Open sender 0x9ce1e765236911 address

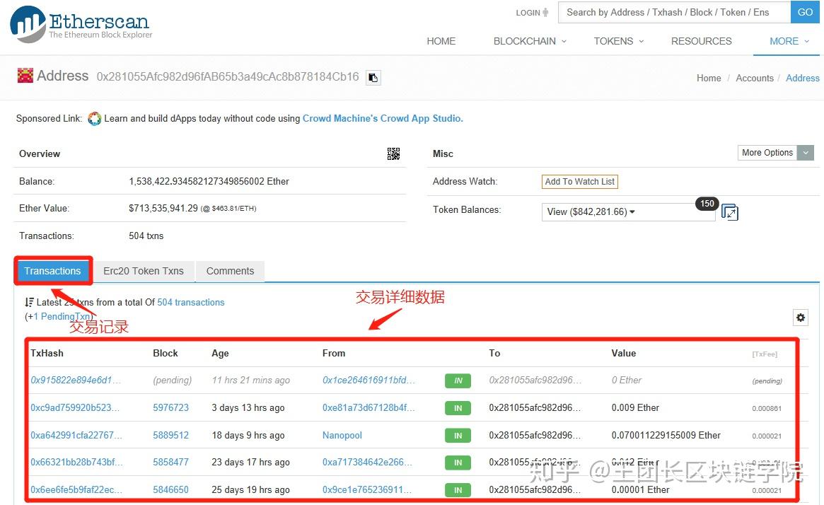(367, 489)
